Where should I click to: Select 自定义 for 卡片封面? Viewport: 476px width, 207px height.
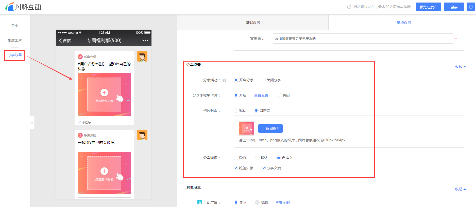tap(256, 110)
